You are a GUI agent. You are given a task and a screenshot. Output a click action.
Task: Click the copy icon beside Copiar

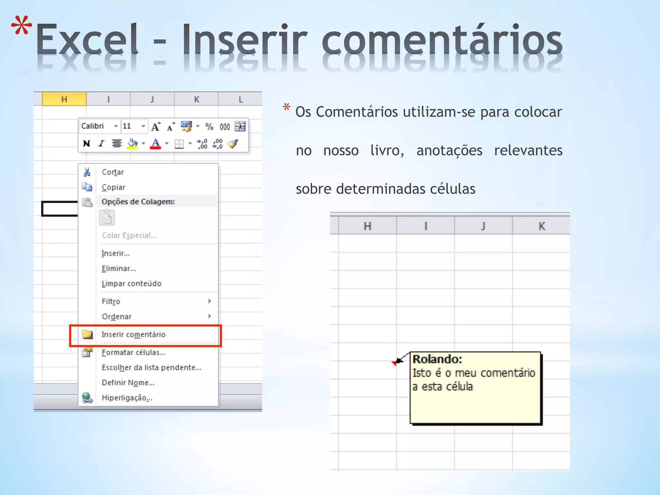coord(87,187)
